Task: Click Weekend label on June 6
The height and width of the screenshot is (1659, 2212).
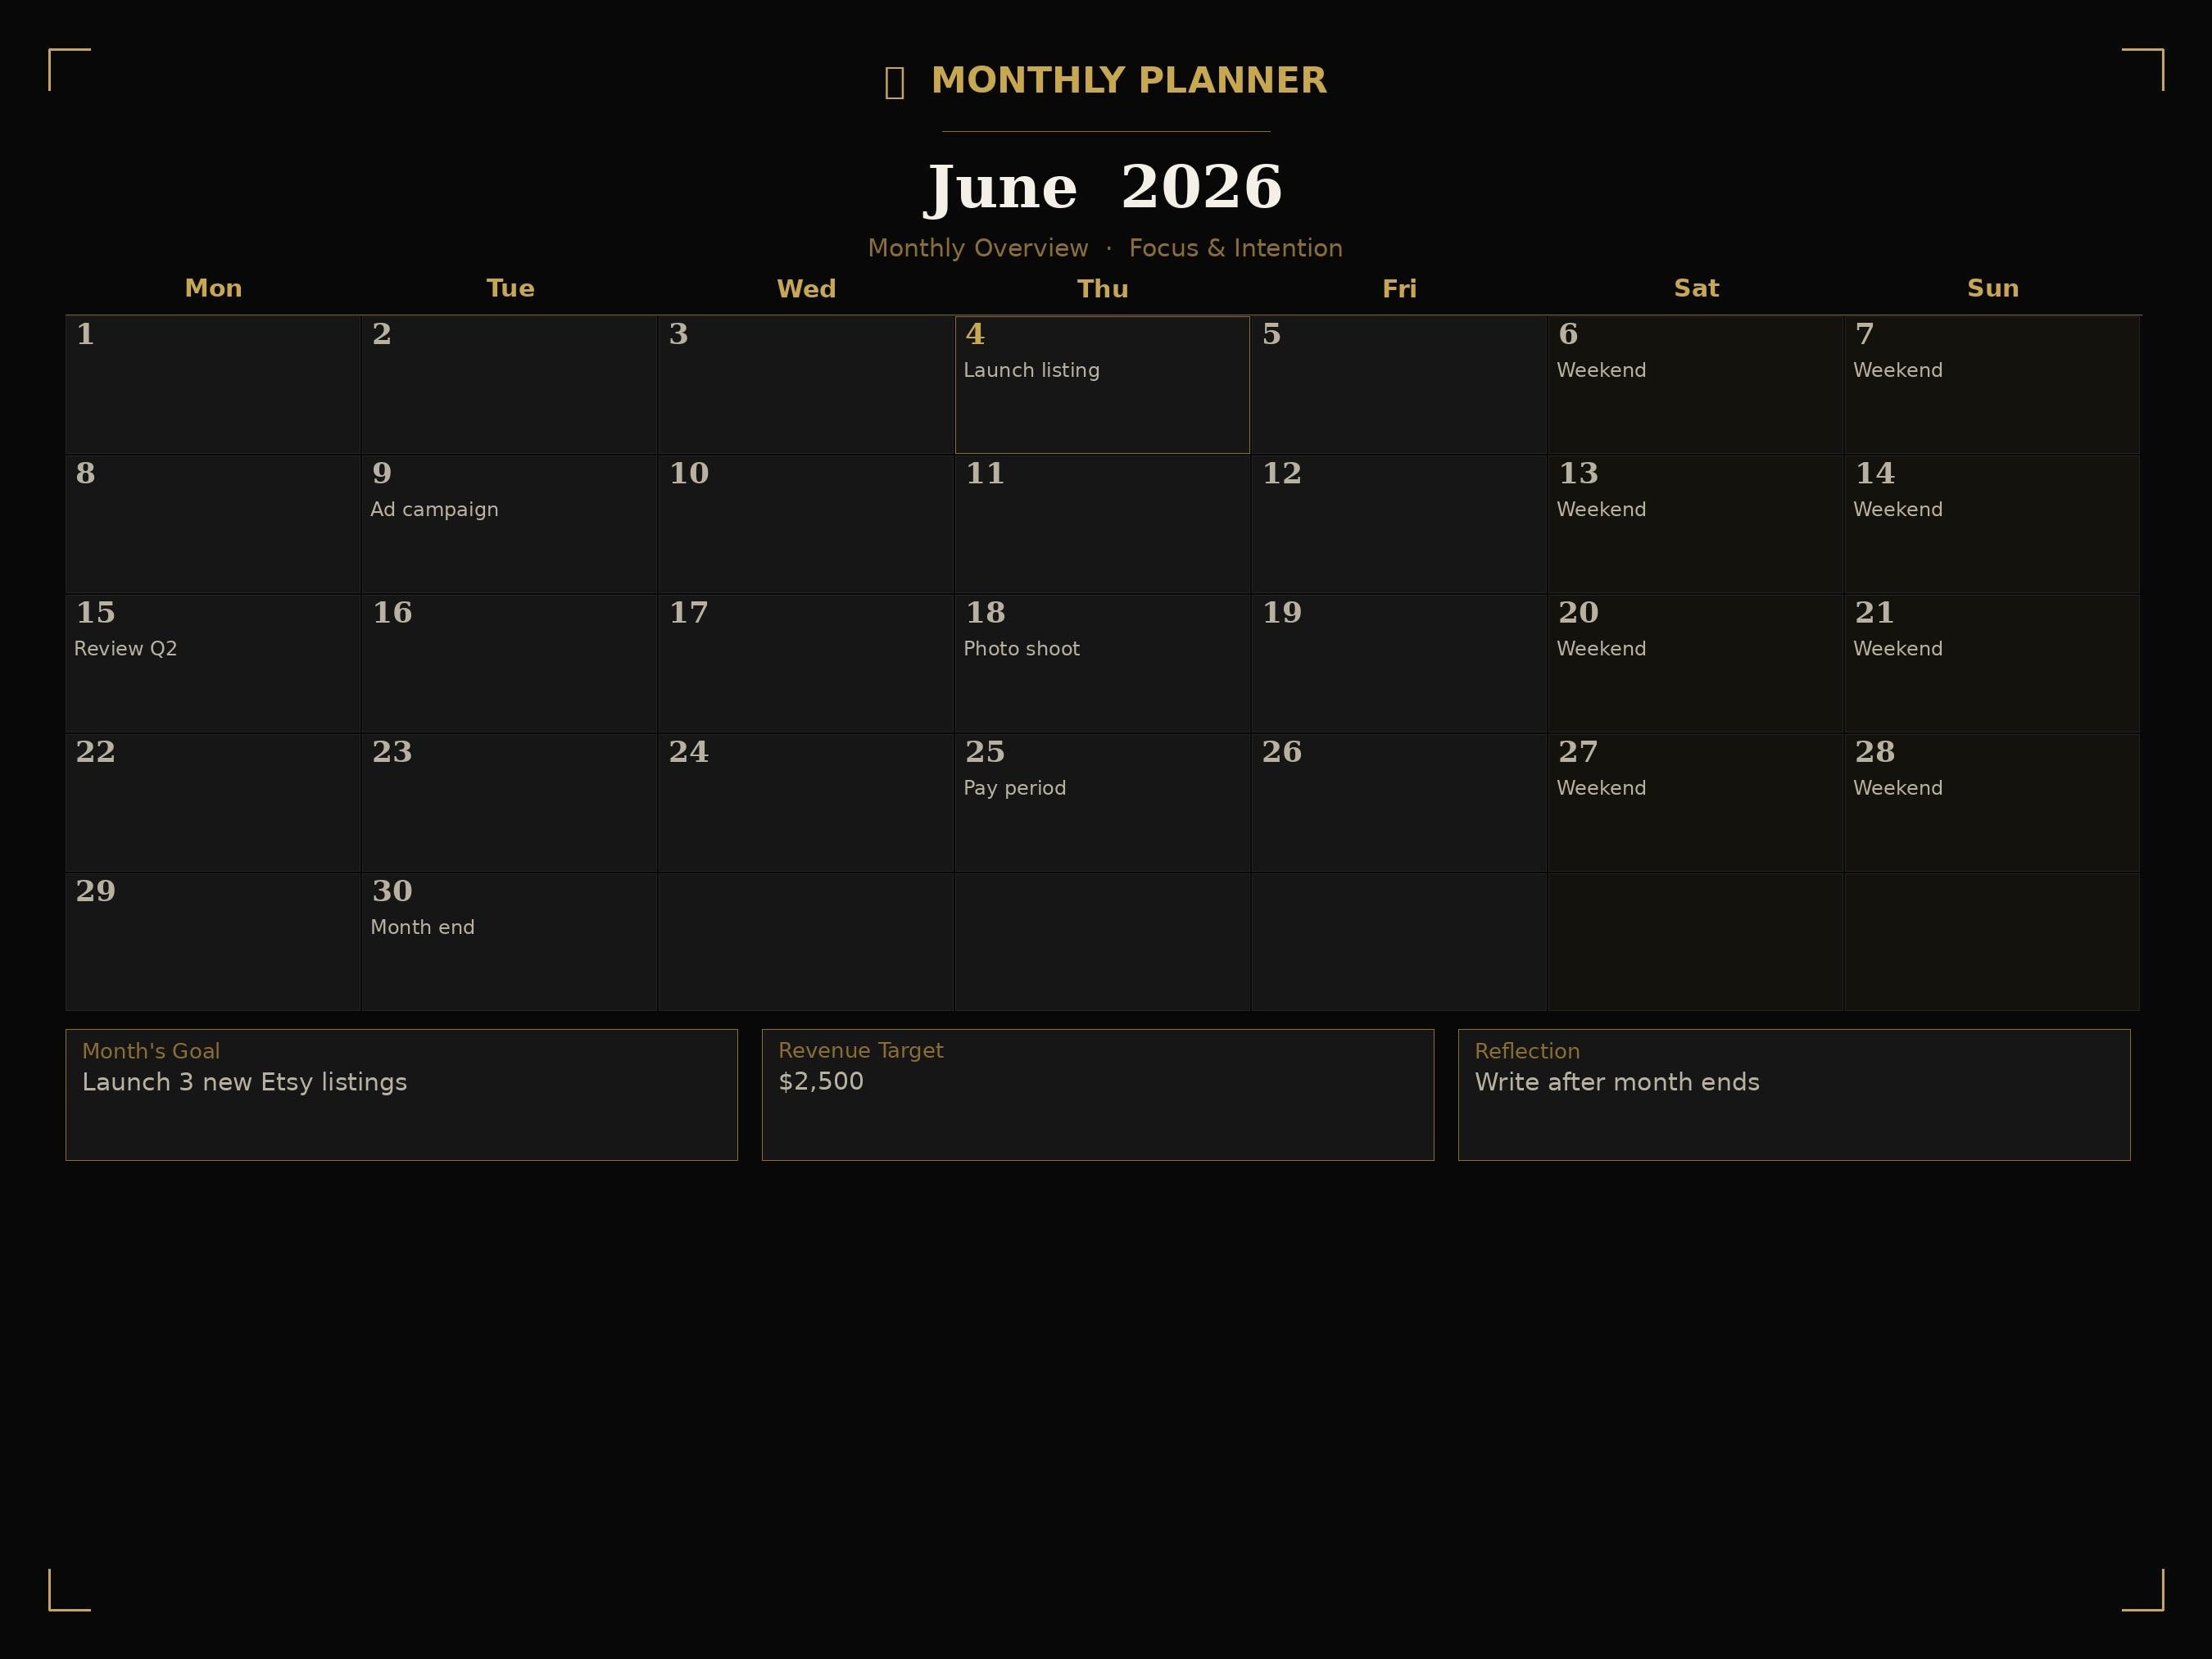Action: pos(1601,370)
